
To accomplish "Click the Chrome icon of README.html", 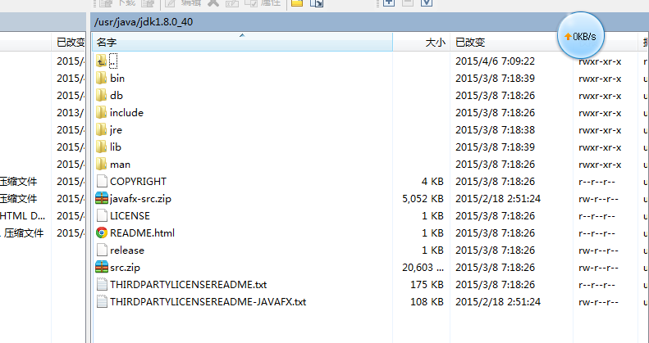I will pyautogui.click(x=102, y=233).
